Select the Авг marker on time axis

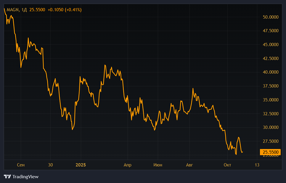tap(189, 165)
